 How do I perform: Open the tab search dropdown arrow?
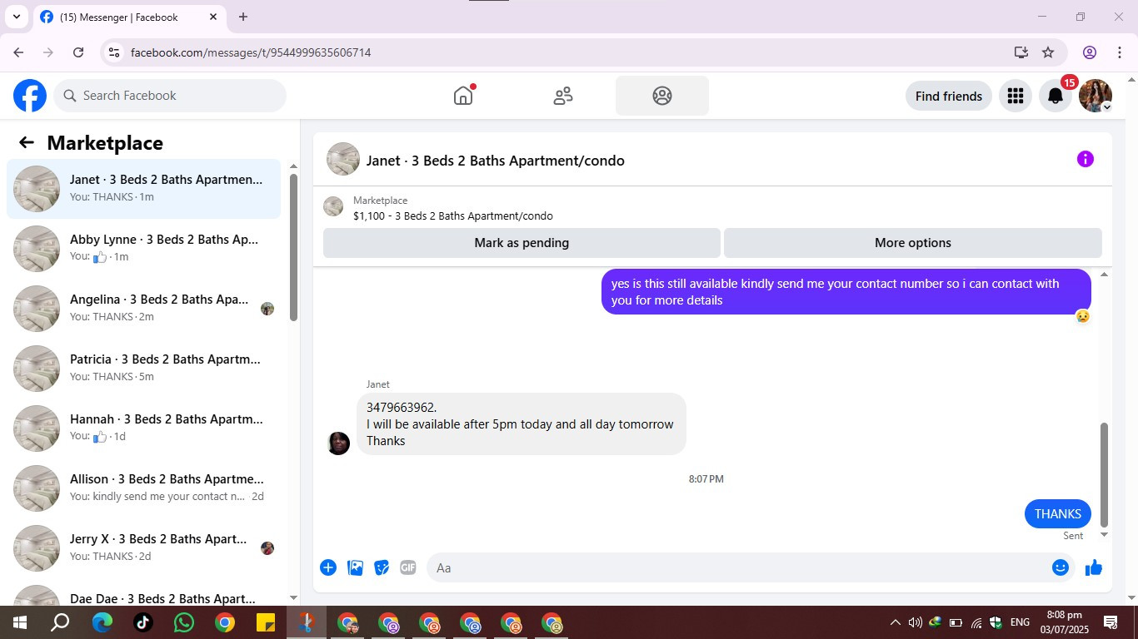[16, 17]
